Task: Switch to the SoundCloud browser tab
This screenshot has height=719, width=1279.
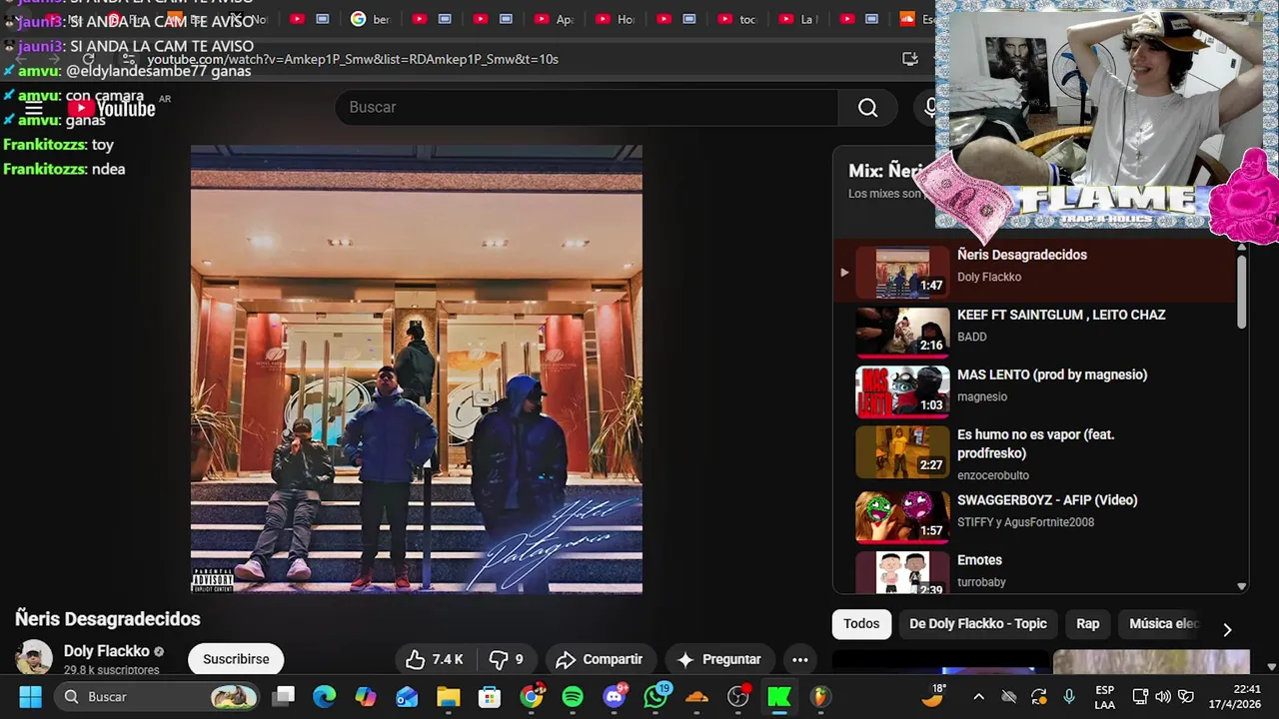Action: coord(917,19)
